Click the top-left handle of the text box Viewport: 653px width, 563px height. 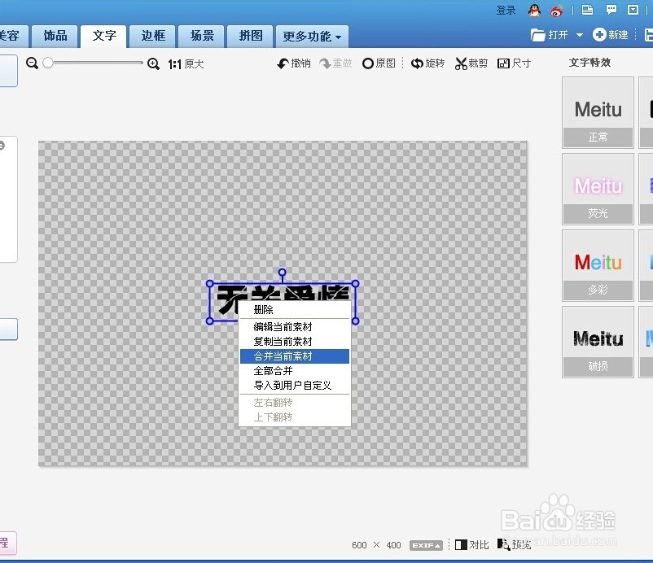210,284
